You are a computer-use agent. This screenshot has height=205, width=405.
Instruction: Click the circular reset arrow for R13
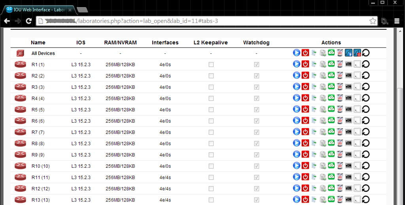pyautogui.click(x=366, y=200)
